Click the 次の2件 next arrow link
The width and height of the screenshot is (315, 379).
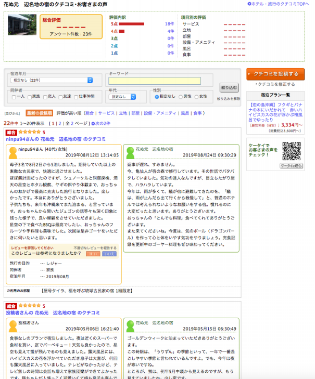click(x=100, y=123)
